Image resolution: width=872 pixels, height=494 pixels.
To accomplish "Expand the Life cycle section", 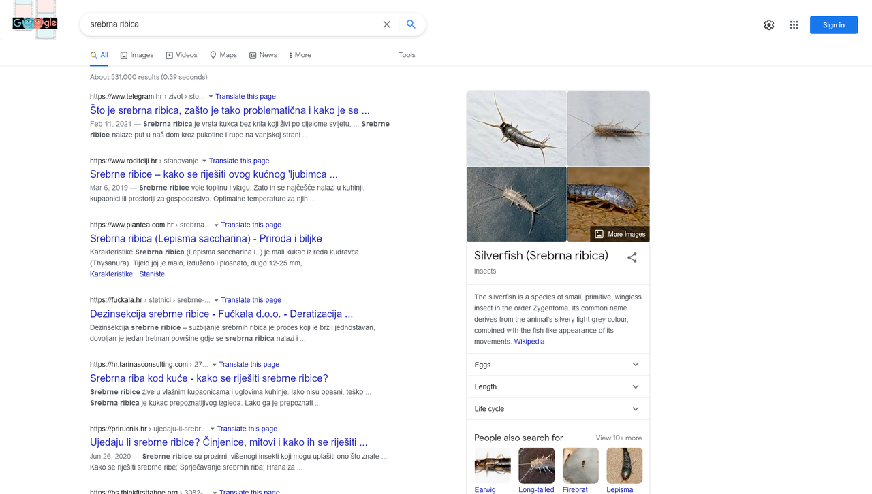I will click(x=557, y=408).
